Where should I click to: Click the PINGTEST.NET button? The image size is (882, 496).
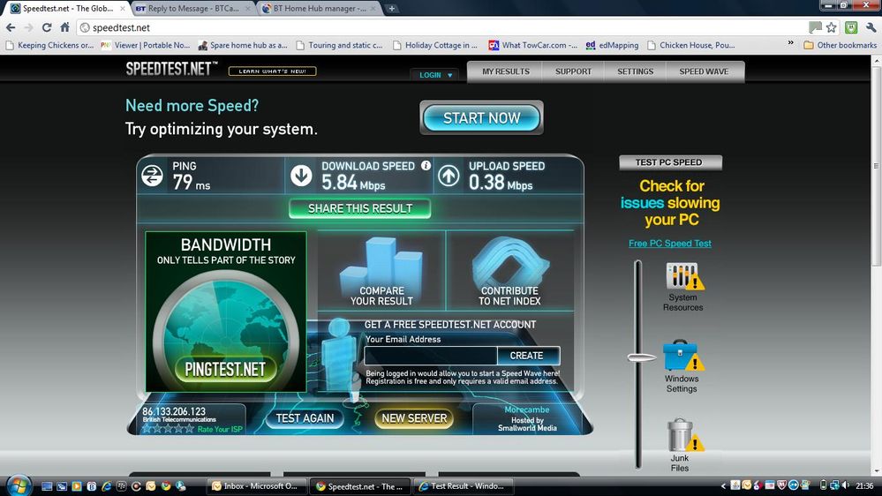coord(224,369)
